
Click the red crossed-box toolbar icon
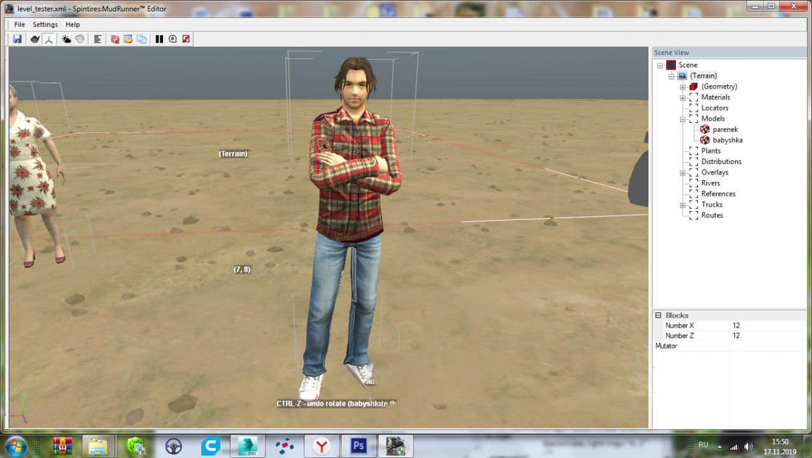(x=186, y=39)
